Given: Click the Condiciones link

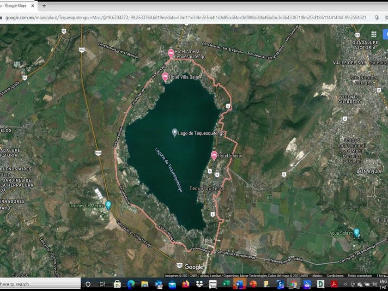Looking at the screenshot, I should pyautogui.click(x=335, y=276).
